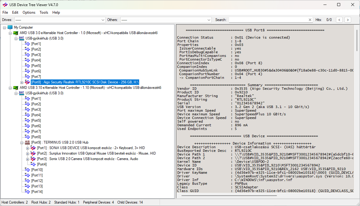This screenshot has width=360, height=206.
Task: Collapse the Port9 TERMINUS hub node
Action: pos(22,143)
